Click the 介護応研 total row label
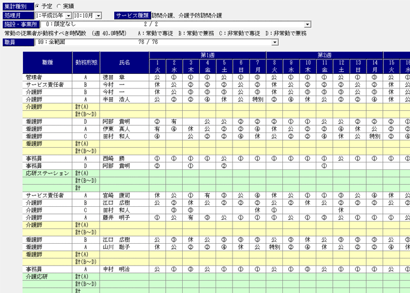410x293 pixels. (47, 277)
